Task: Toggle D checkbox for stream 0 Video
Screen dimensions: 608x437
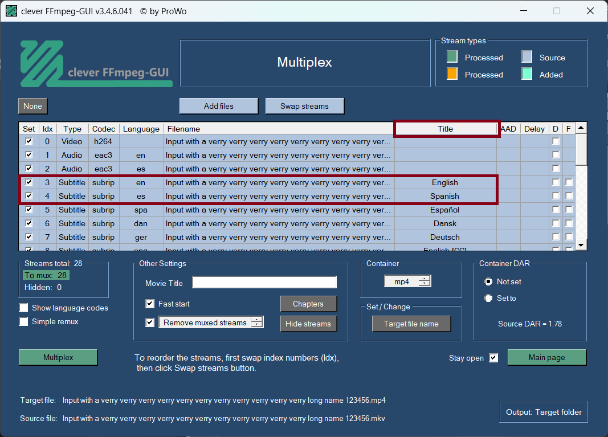Action: click(x=556, y=141)
